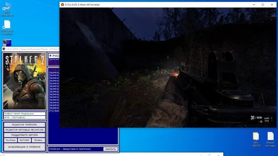Image resolution: width=278 pixels, height=156 pixels.
Task: Click the ТРЕЙНЕР - ЛИЦЕНЗИЯ И ПИРАТКА text
Action: (x=69, y=149)
